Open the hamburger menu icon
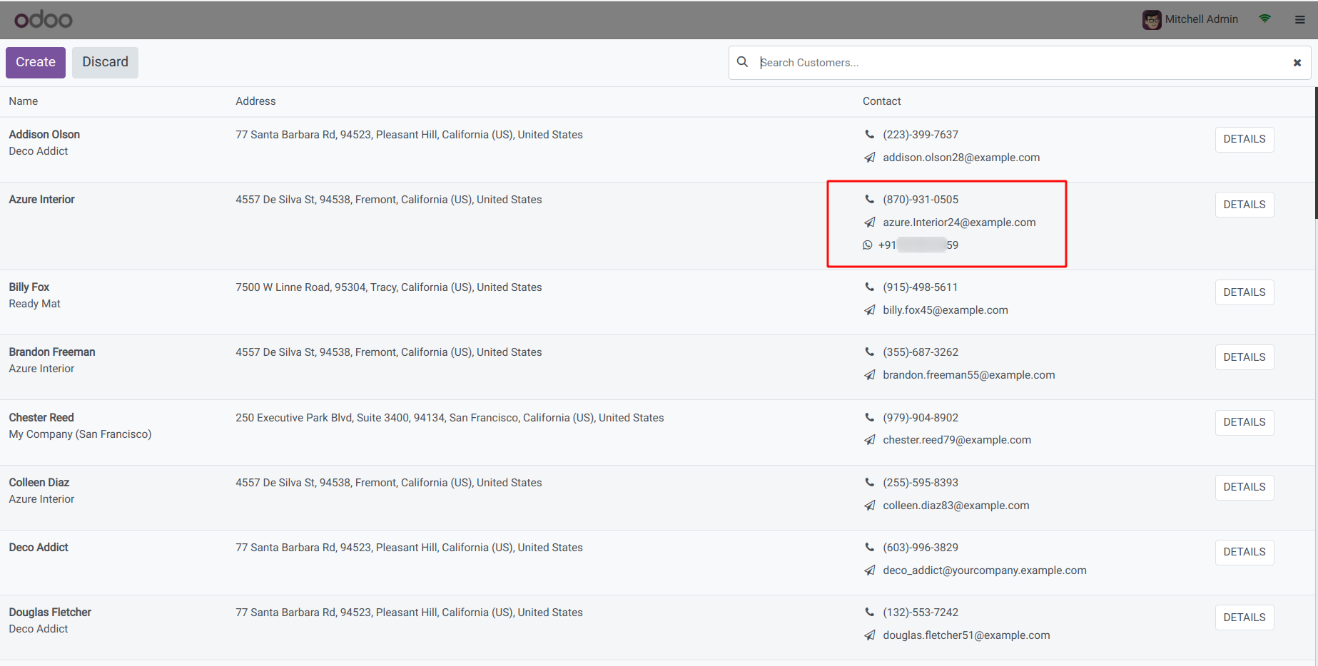Image resolution: width=1318 pixels, height=666 pixels. pos(1299,20)
